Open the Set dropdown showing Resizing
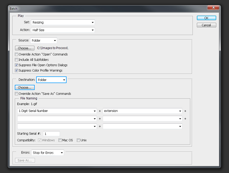229x173 pixels. [x=63, y=22]
